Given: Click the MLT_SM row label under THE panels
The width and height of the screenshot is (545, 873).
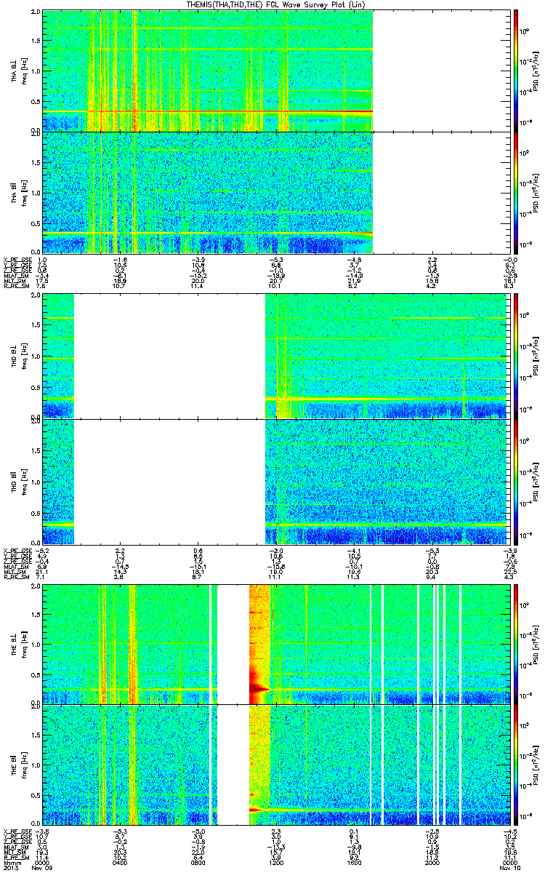Looking at the screenshot, I should [x=15, y=851].
